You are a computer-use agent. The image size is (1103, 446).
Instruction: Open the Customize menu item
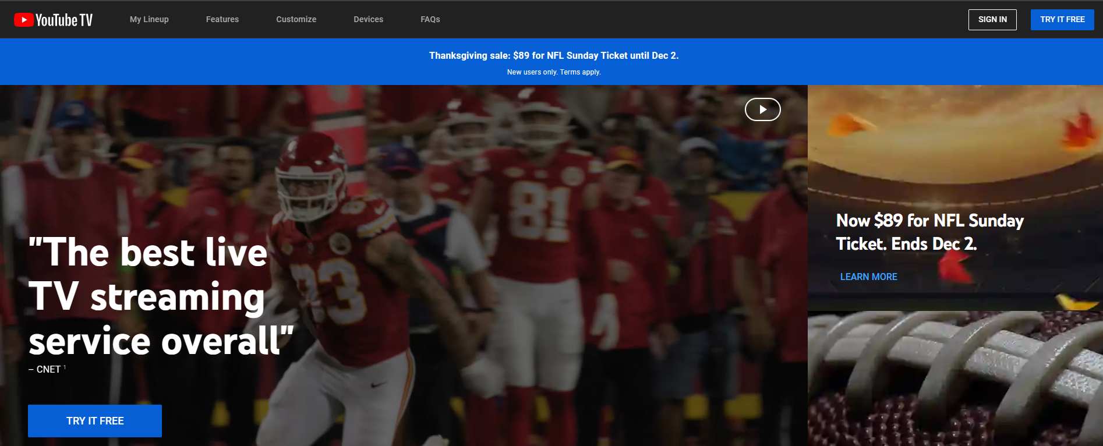[296, 19]
